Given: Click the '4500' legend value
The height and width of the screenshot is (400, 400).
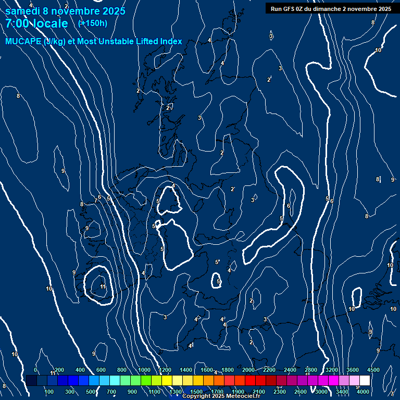Looking at the screenshot, I should (373, 370).
